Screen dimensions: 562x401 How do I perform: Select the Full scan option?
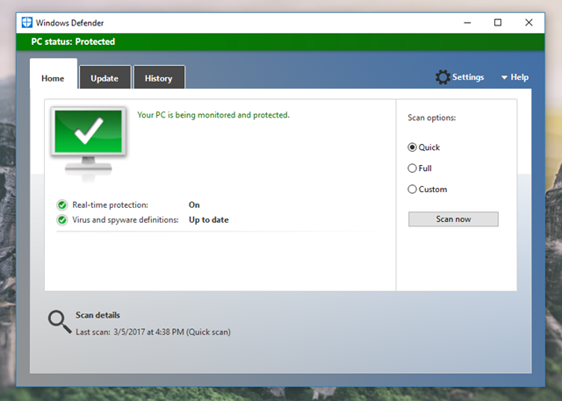(412, 168)
